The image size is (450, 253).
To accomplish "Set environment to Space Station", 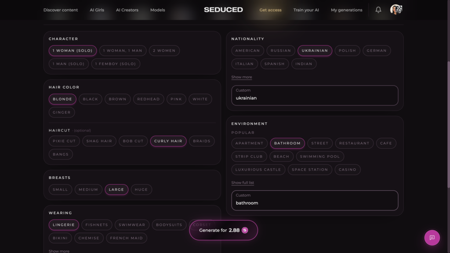I will click(x=310, y=170).
